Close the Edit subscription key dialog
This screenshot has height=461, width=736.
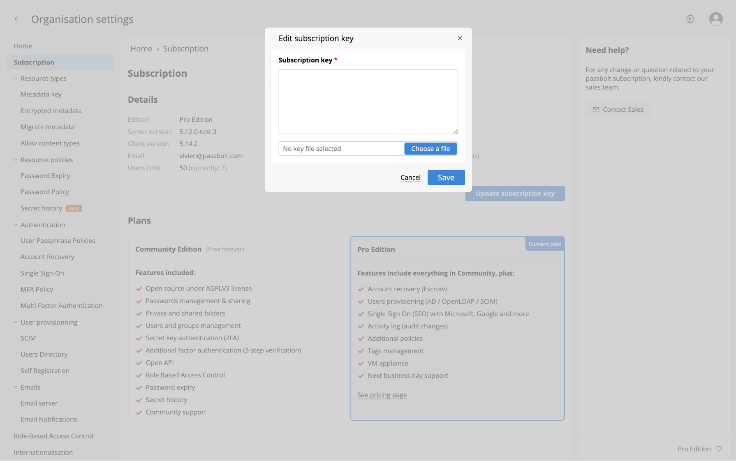pyautogui.click(x=460, y=38)
